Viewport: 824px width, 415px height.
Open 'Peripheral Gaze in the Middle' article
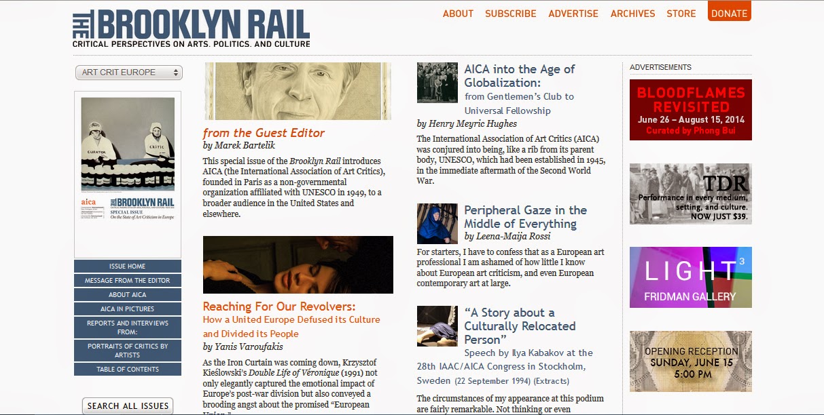pyautogui.click(x=525, y=217)
